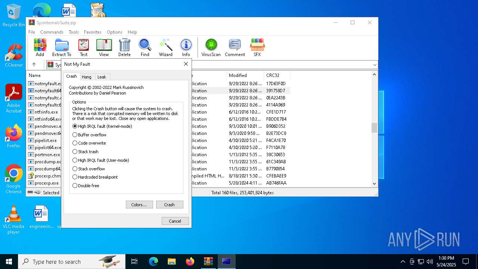The height and width of the screenshot is (269, 478).
Task: Click the SFX toolbar icon
Action: pos(257,47)
